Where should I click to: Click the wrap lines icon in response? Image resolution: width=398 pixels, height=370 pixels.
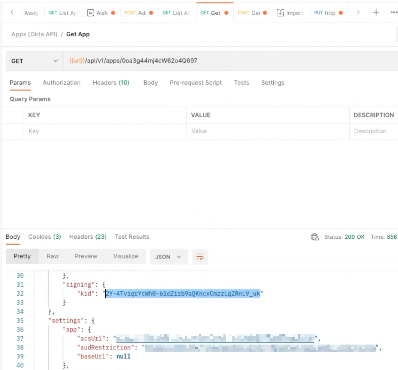[x=200, y=257]
